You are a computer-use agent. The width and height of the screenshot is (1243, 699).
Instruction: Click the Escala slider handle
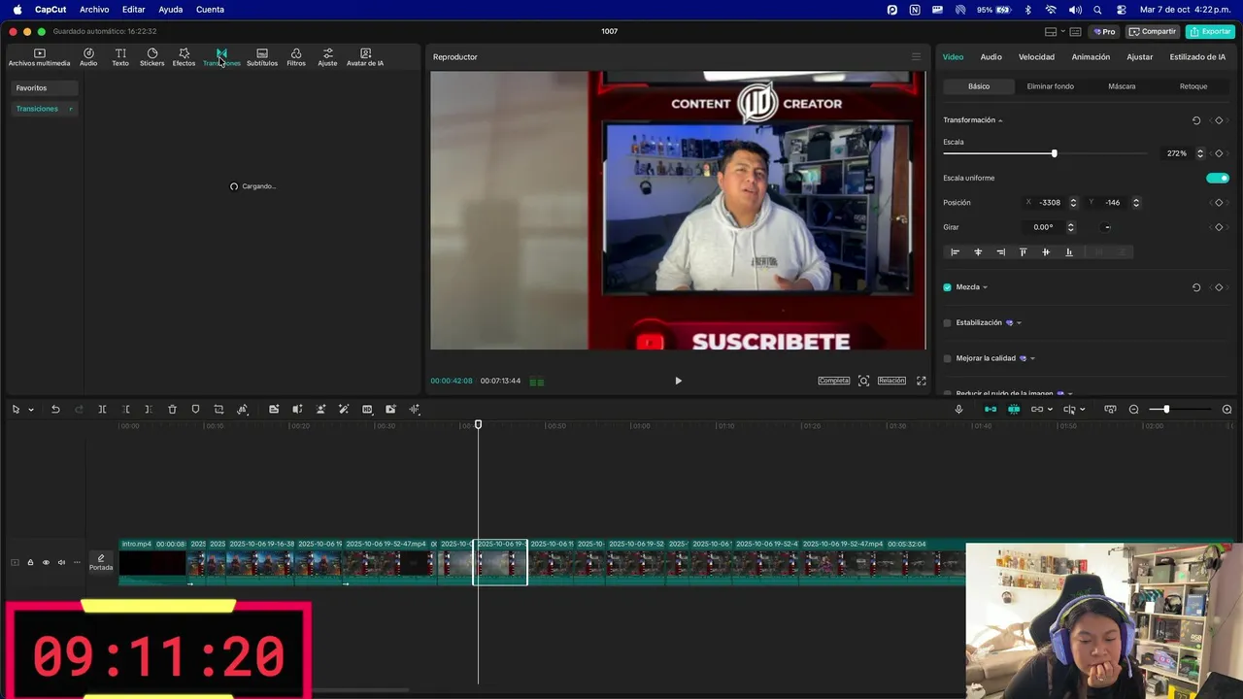point(1054,153)
